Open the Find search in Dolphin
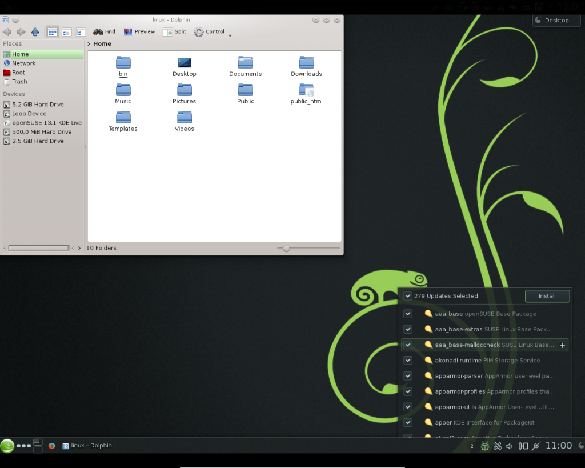The image size is (585, 468). click(x=104, y=31)
